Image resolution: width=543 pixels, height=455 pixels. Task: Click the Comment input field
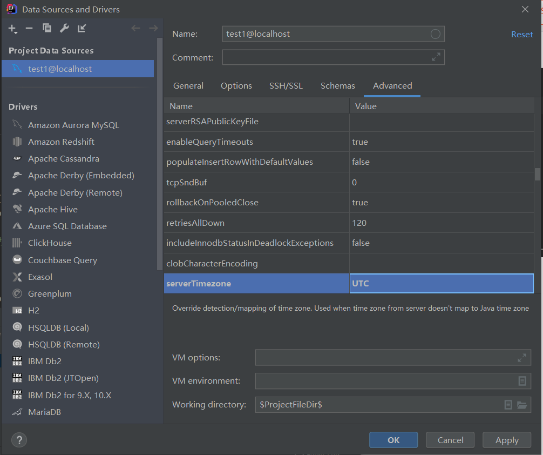coord(333,57)
